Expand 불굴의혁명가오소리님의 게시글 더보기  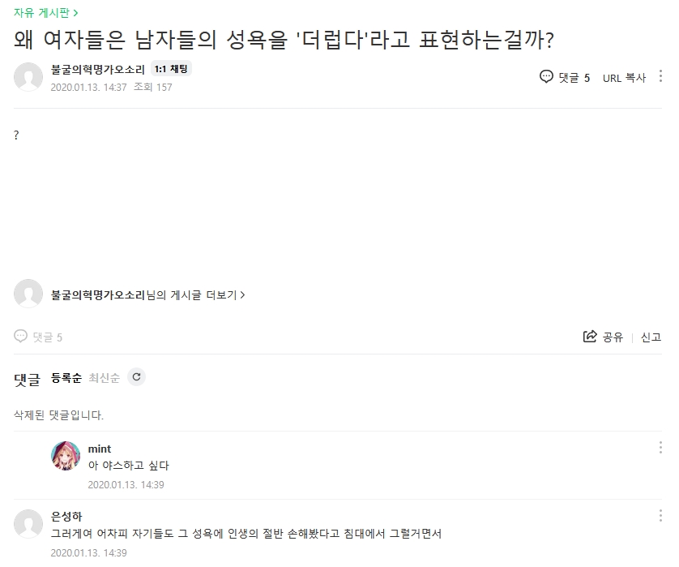pos(147,295)
